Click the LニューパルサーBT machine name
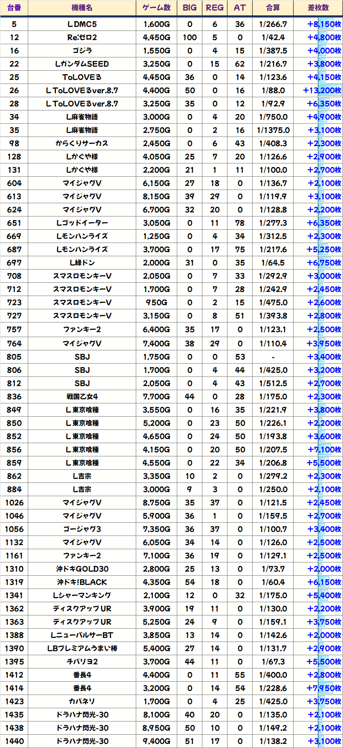Screen dimensions: 343x748 82,635
